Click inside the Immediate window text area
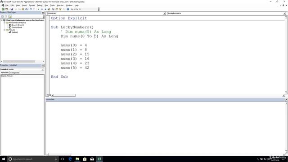Viewport: 288px width, 162px height. (165, 127)
